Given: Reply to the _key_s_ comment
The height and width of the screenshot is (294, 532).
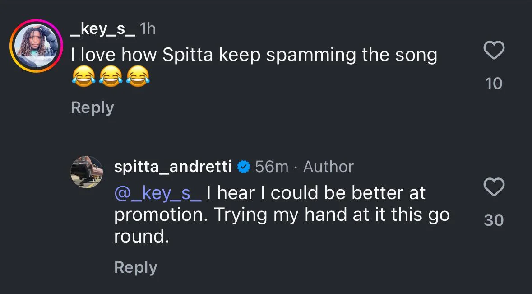Looking at the screenshot, I should point(93,108).
